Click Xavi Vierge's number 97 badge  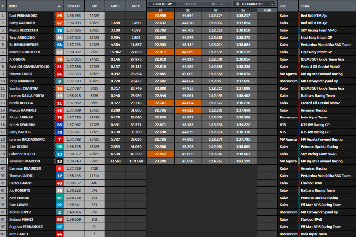[x=59, y=197]
